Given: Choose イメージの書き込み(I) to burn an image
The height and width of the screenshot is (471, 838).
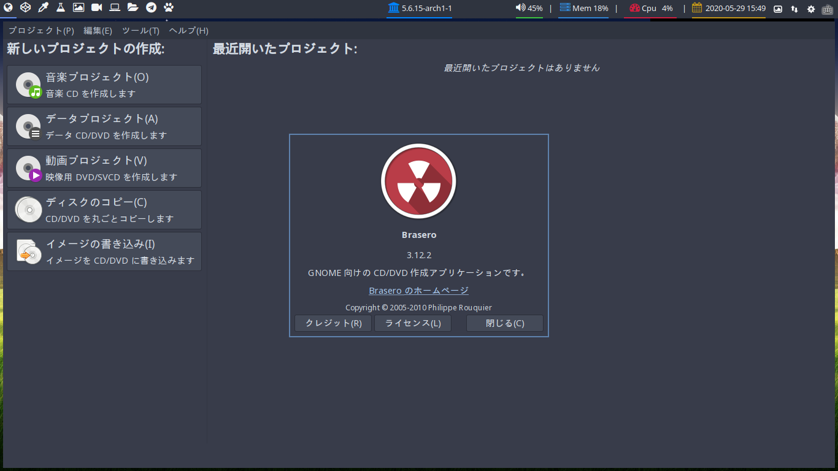Looking at the screenshot, I should [x=104, y=251].
